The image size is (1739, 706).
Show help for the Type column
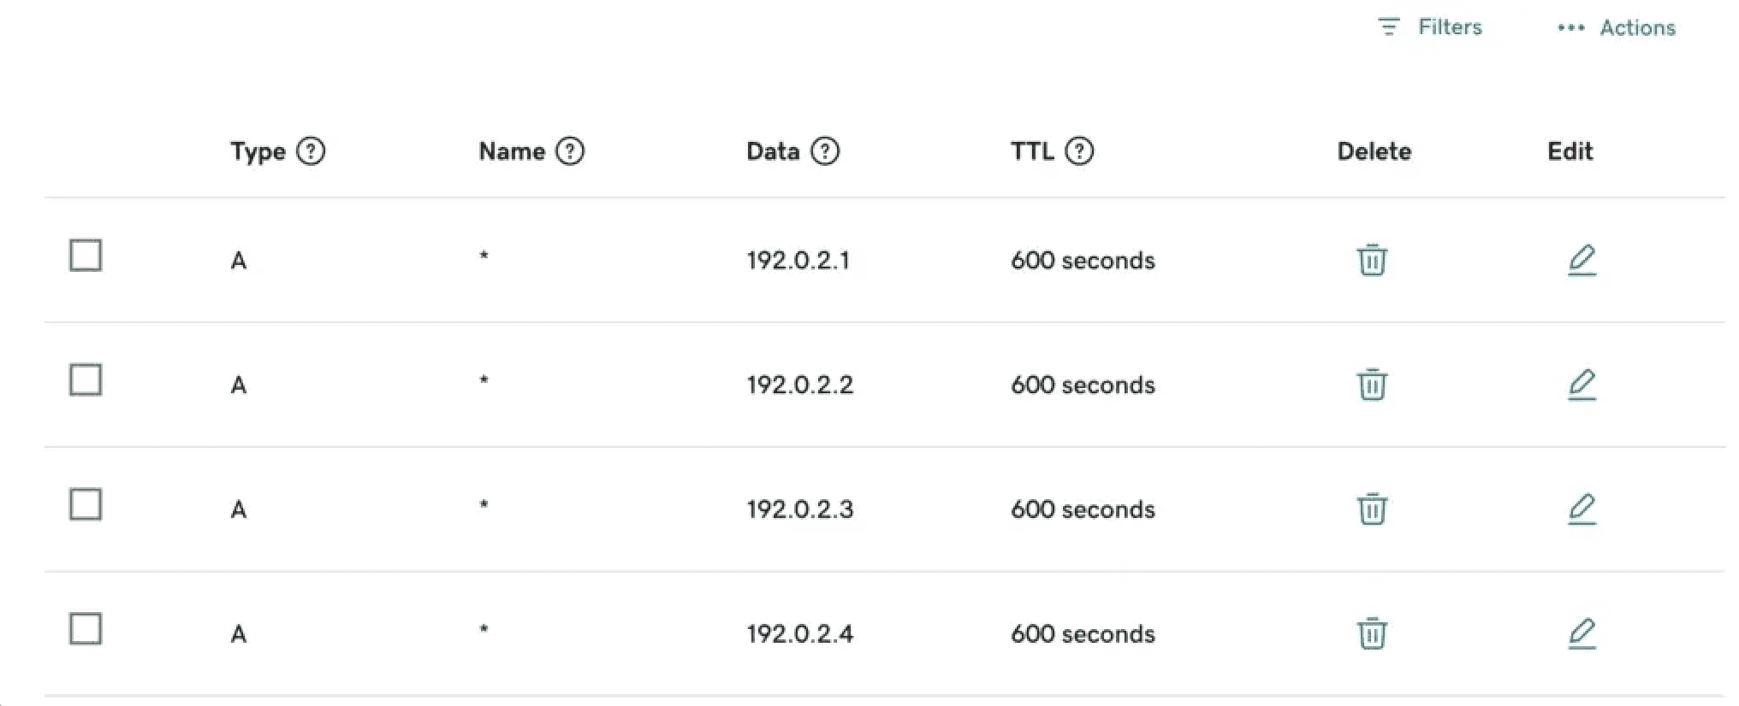[x=311, y=151]
